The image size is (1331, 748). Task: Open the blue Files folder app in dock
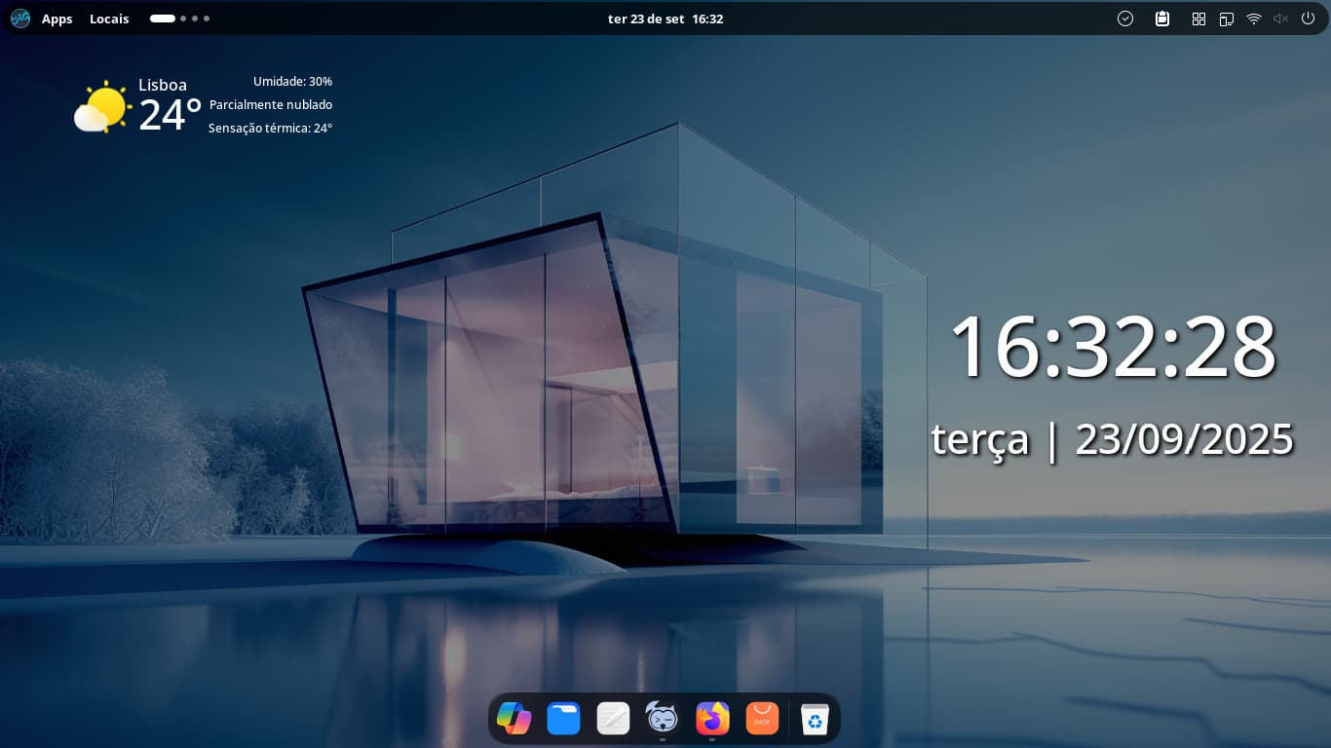(563, 719)
